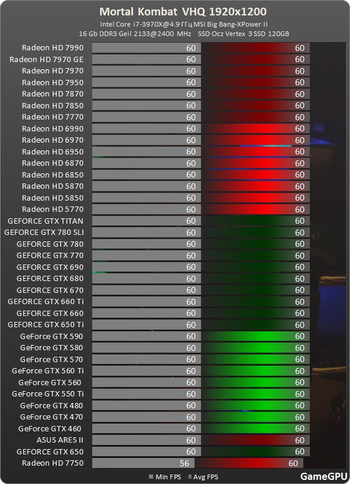Viewport: 350px width, 484px height.
Task: Click the "Min FPS" legend text
Action: click(x=168, y=476)
